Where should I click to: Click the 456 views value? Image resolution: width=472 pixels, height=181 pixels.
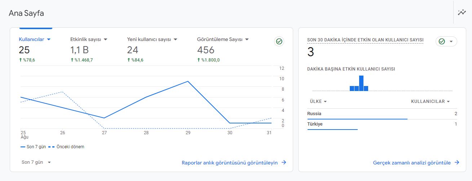tap(206, 50)
